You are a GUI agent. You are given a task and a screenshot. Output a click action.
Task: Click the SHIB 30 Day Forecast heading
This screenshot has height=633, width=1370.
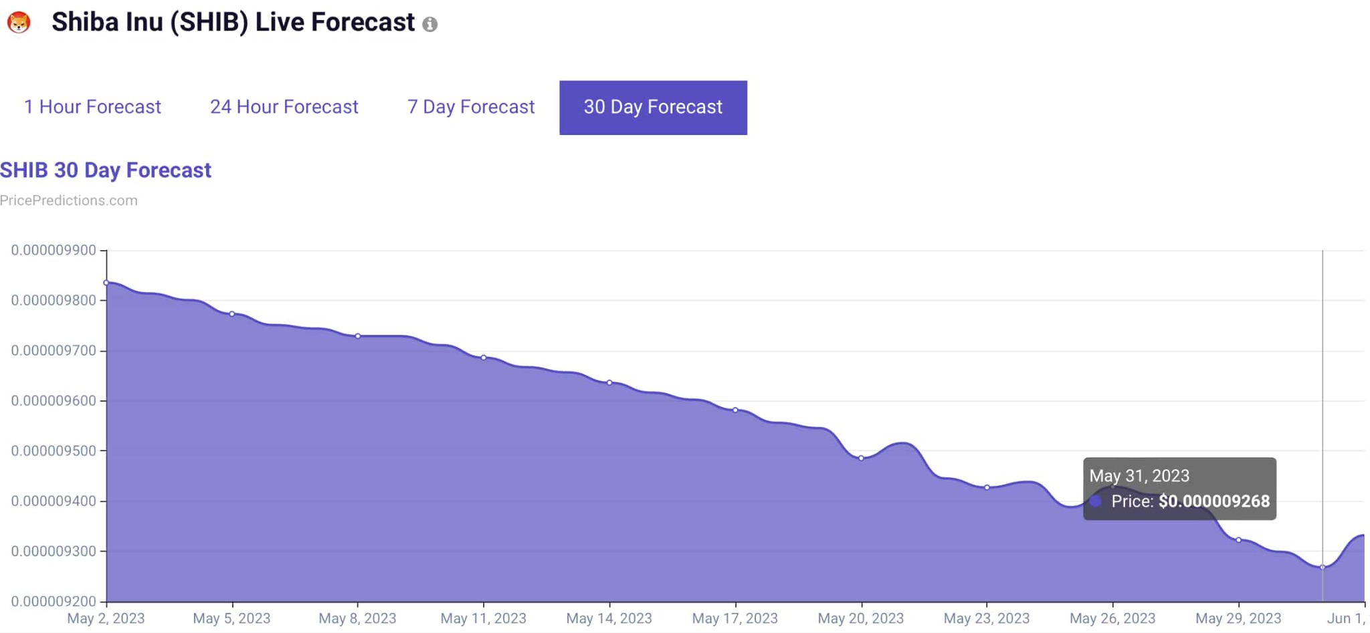point(106,170)
